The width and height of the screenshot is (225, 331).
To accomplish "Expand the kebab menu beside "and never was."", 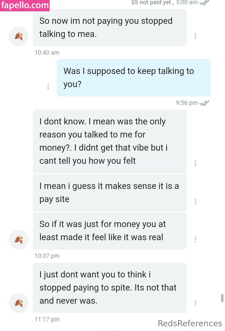I will point(195,303).
